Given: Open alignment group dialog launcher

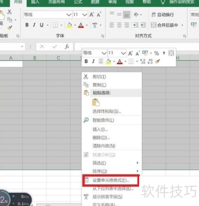Looking at the screenshot, I should pos(185,36).
